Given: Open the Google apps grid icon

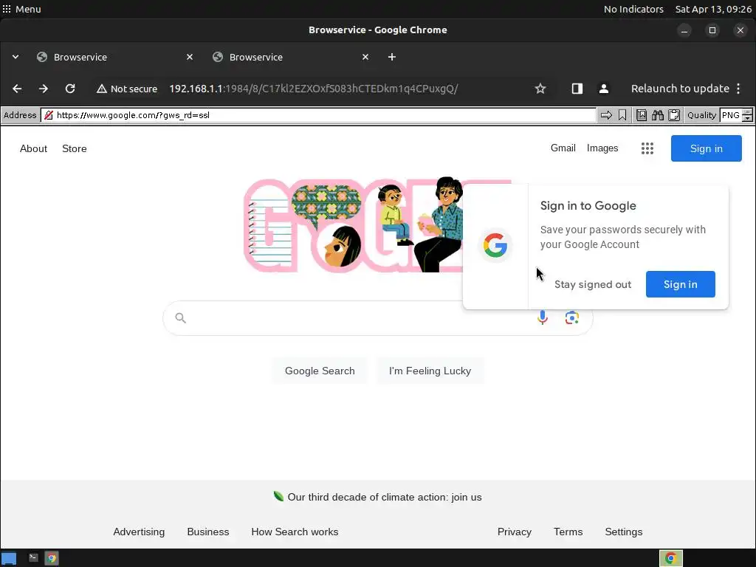Looking at the screenshot, I should [647, 148].
